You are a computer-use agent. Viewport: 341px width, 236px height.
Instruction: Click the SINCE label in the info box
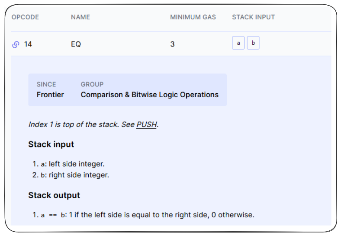point(46,85)
